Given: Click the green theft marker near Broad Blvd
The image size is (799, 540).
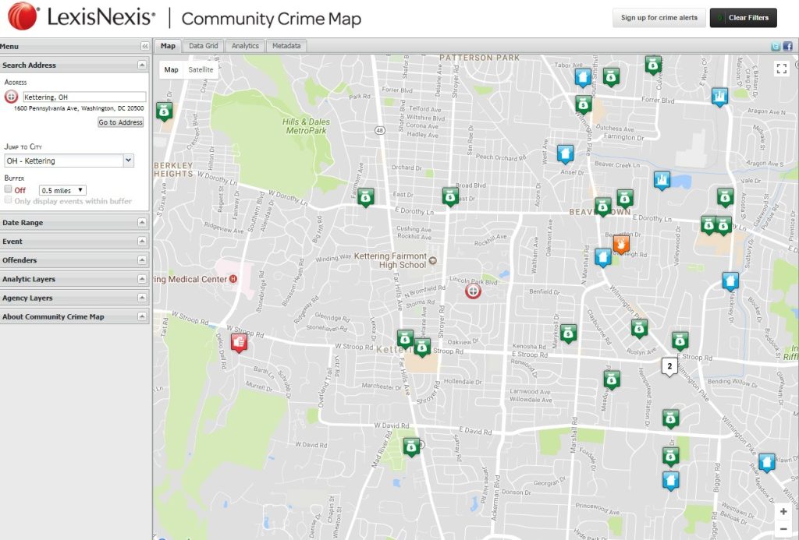Looking at the screenshot, I should coord(450,196).
